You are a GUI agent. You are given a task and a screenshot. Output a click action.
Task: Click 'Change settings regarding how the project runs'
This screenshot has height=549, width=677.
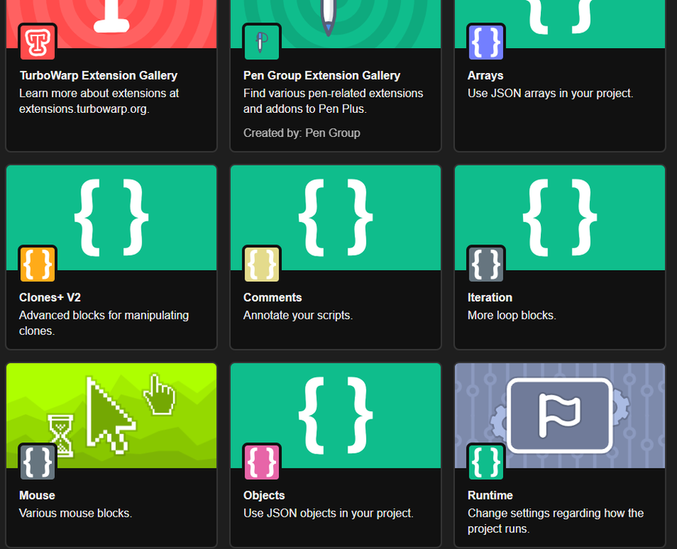tap(555, 521)
